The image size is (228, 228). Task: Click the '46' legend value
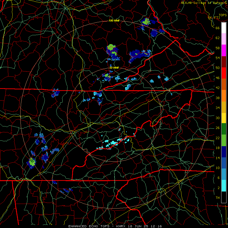click(x=218, y=78)
